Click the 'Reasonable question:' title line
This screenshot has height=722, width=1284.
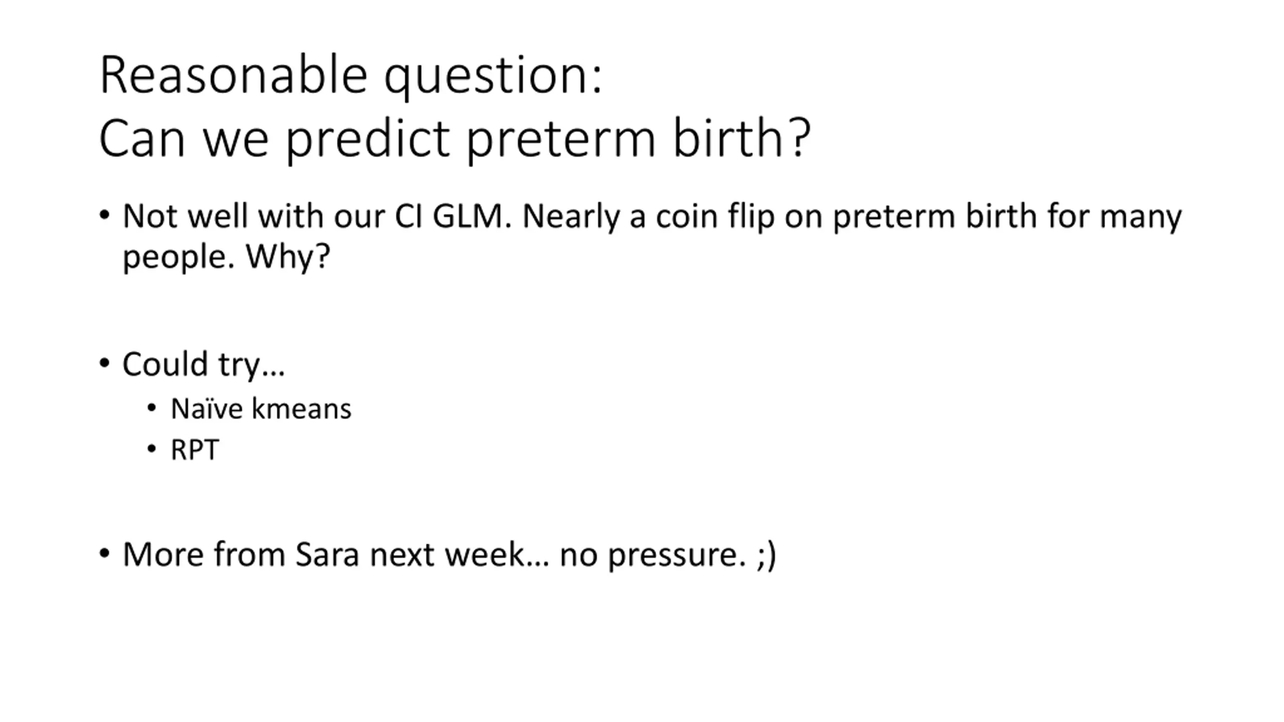tap(351, 75)
